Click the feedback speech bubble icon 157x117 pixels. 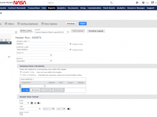point(153,3)
